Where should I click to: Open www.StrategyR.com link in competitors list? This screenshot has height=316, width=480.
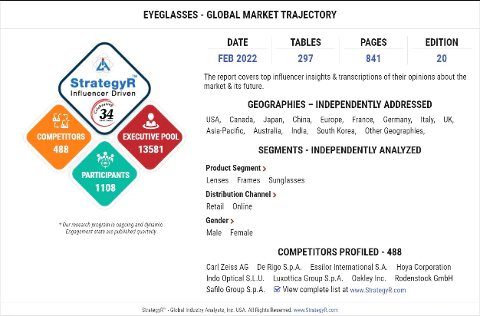378,290
